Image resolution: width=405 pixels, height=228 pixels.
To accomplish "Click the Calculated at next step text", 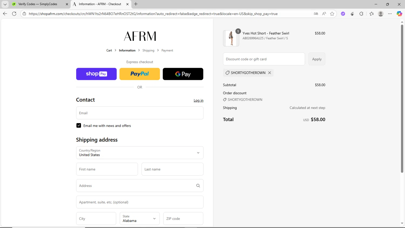I will pyautogui.click(x=307, y=108).
